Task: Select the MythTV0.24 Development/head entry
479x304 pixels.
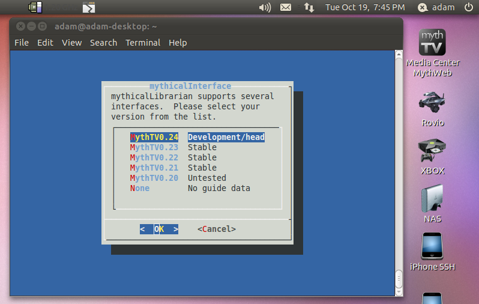Action: point(197,137)
